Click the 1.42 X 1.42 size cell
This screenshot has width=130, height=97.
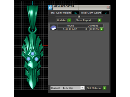tap(70, 29)
